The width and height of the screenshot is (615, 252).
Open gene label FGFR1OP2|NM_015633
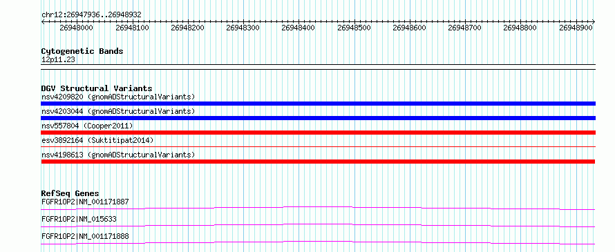(x=79, y=219)
